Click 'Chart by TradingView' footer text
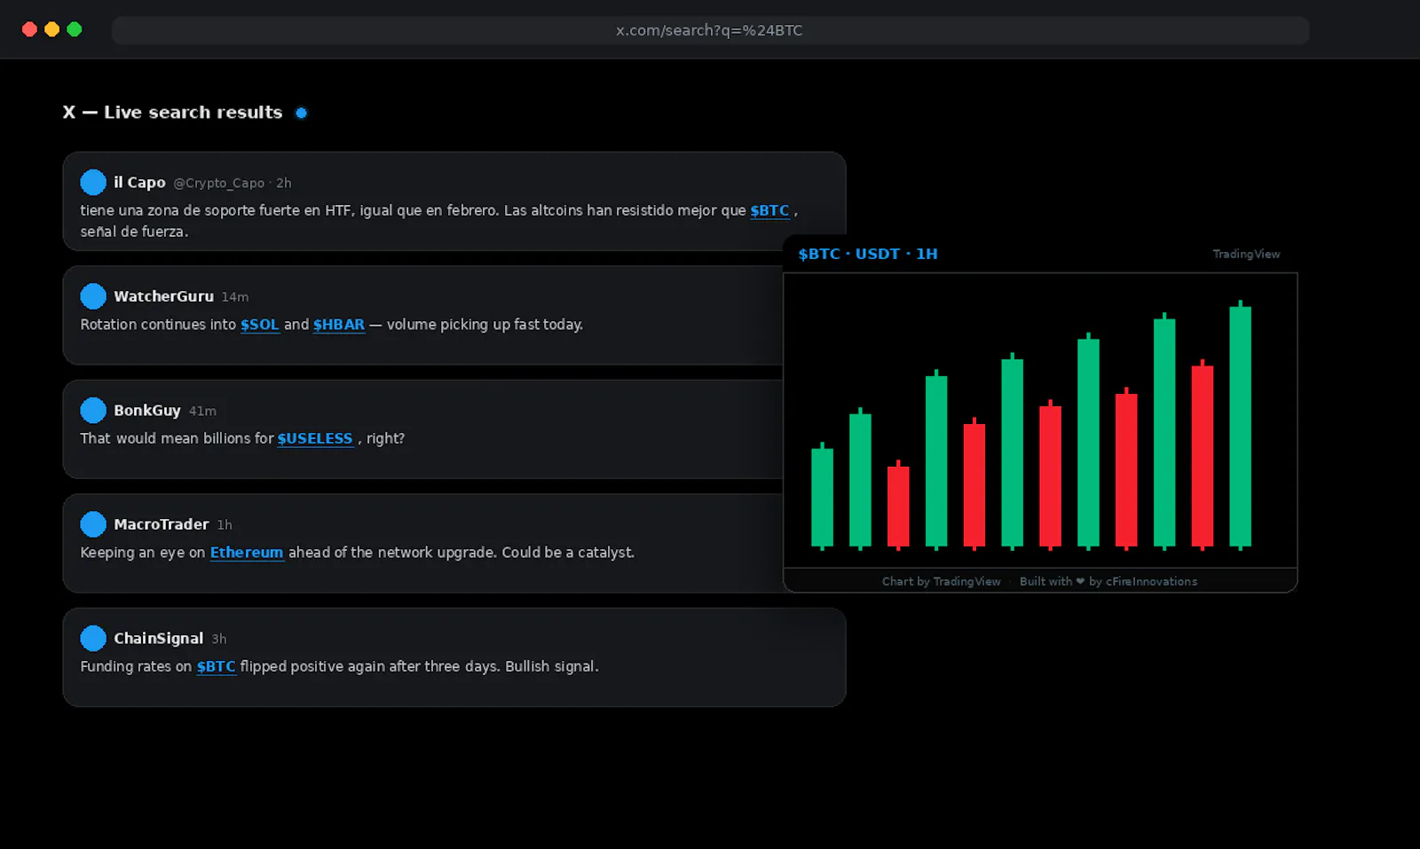This screenshot has width=1420, height=849. [x=941, y=581]
